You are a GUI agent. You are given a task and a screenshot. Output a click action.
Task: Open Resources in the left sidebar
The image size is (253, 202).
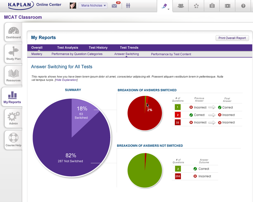coord(13,76)
